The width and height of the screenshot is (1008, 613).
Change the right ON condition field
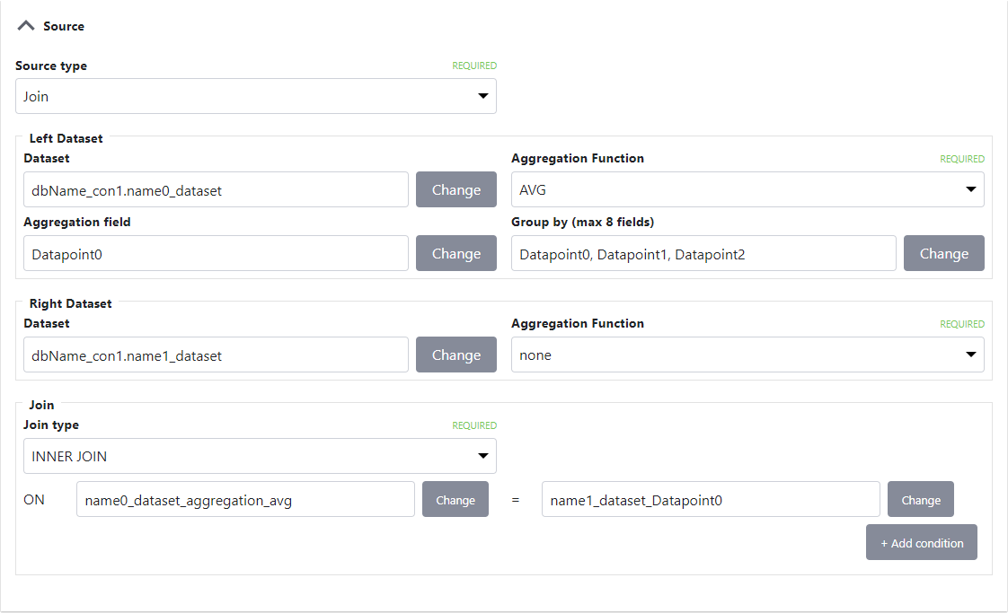pyautogui.click(x=920, y=500)
